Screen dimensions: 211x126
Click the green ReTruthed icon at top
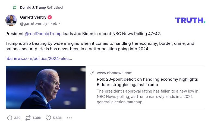click(x=15, y=8)
